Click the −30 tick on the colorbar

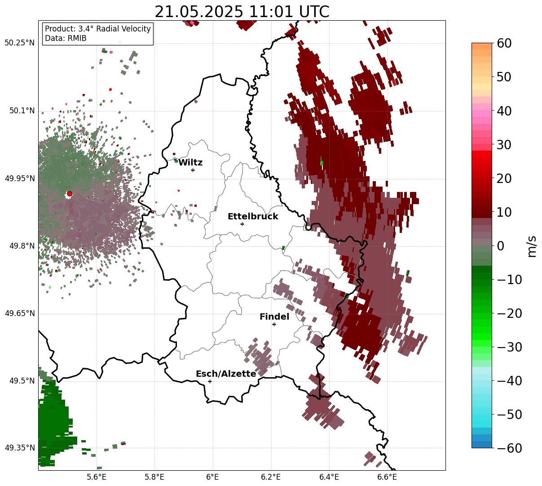coord(509,347)
